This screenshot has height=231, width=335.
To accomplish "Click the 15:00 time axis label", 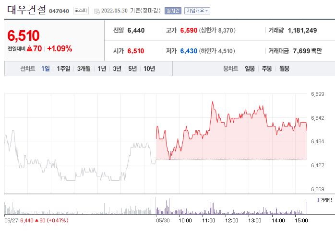I will (301, 220).
